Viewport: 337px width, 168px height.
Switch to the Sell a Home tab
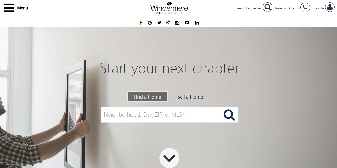point(190,97)
